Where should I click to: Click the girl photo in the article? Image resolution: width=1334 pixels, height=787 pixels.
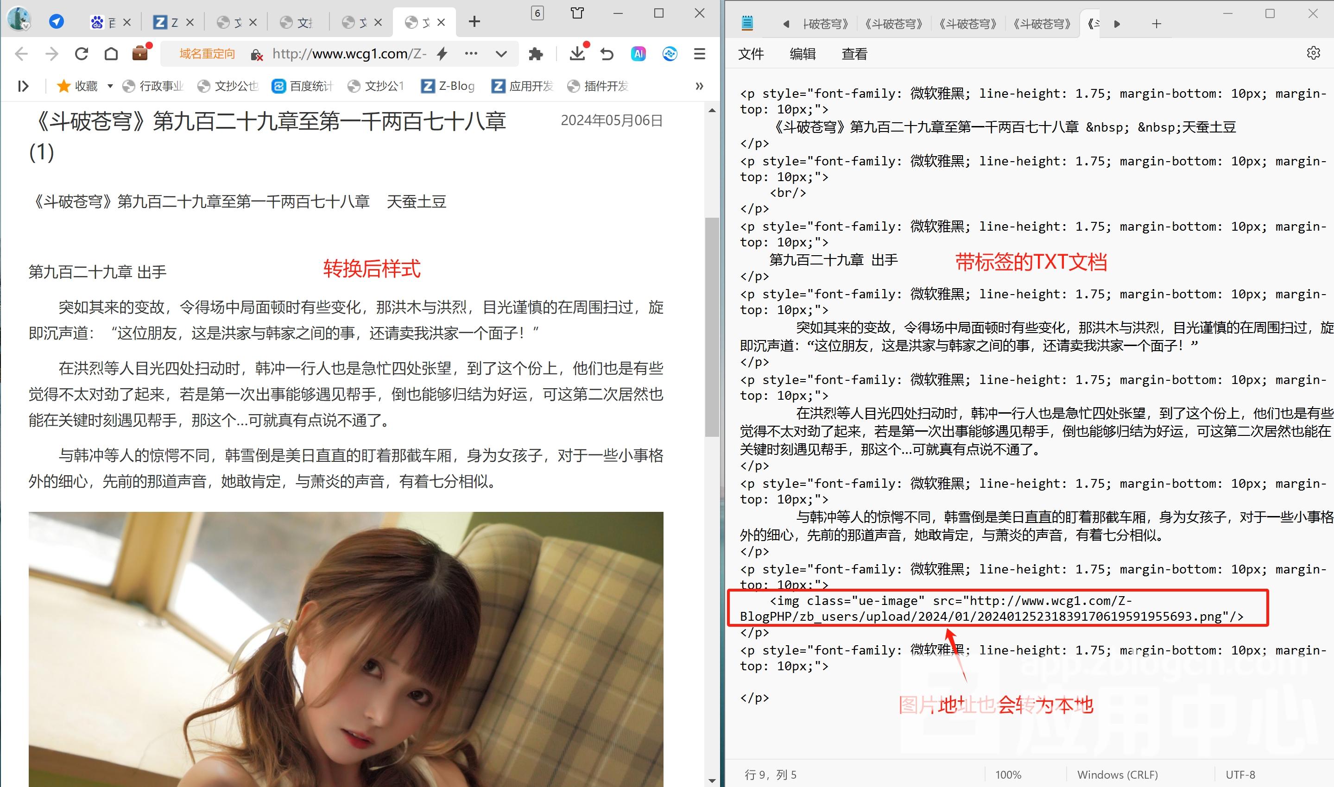(346, 649)
